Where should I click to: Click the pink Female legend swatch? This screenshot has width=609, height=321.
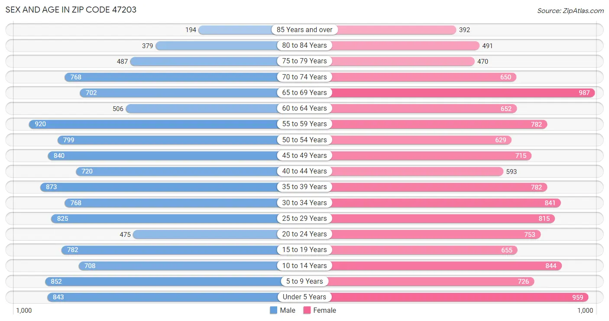307,310
